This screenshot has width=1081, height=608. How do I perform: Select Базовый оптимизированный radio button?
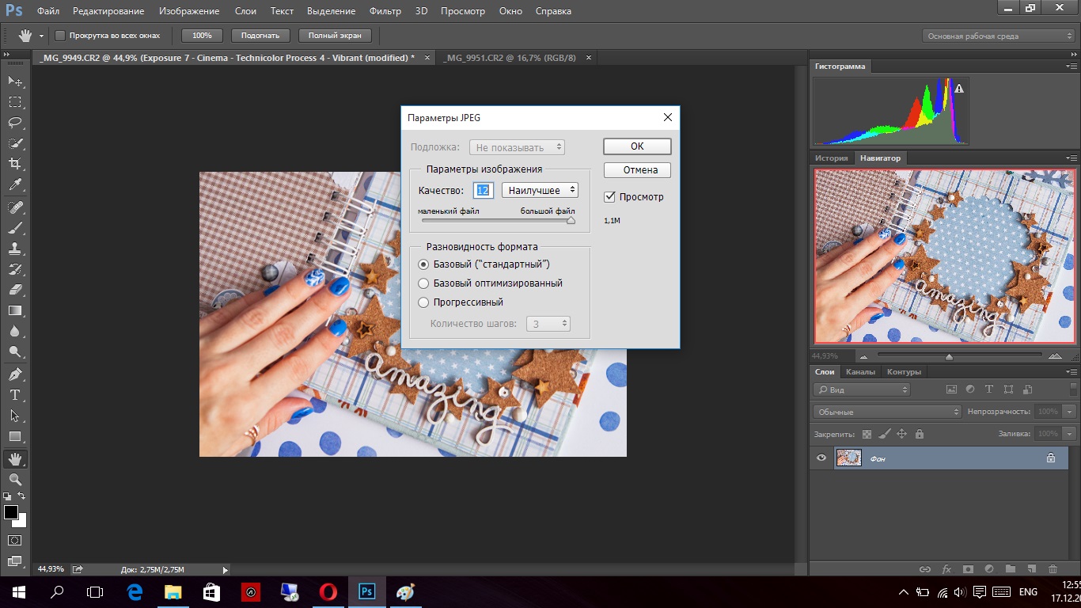pos(423,283)
